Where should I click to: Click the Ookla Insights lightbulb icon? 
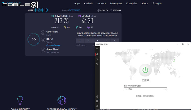pyautogui.click(x=20, y=100)
